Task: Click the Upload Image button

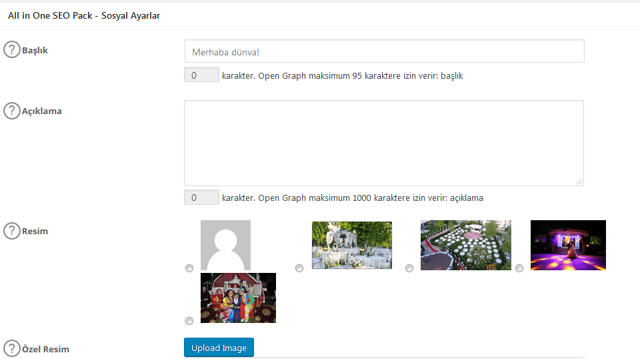Action: pyautogui.click(x=219, y=348)
